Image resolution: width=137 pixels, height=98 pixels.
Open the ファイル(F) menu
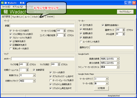6,7
